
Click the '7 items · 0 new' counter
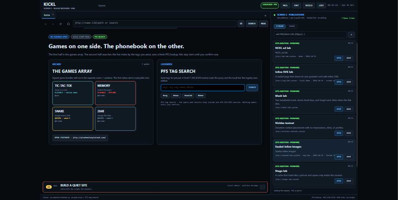348,18
